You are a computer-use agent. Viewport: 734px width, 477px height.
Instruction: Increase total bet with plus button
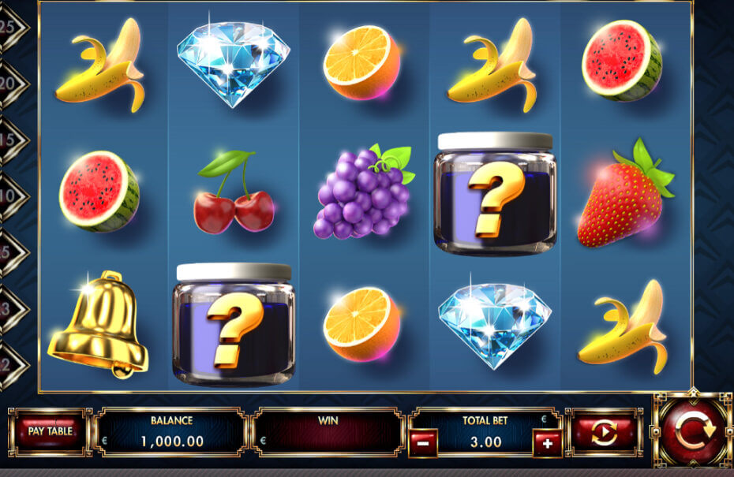(547, 443)
